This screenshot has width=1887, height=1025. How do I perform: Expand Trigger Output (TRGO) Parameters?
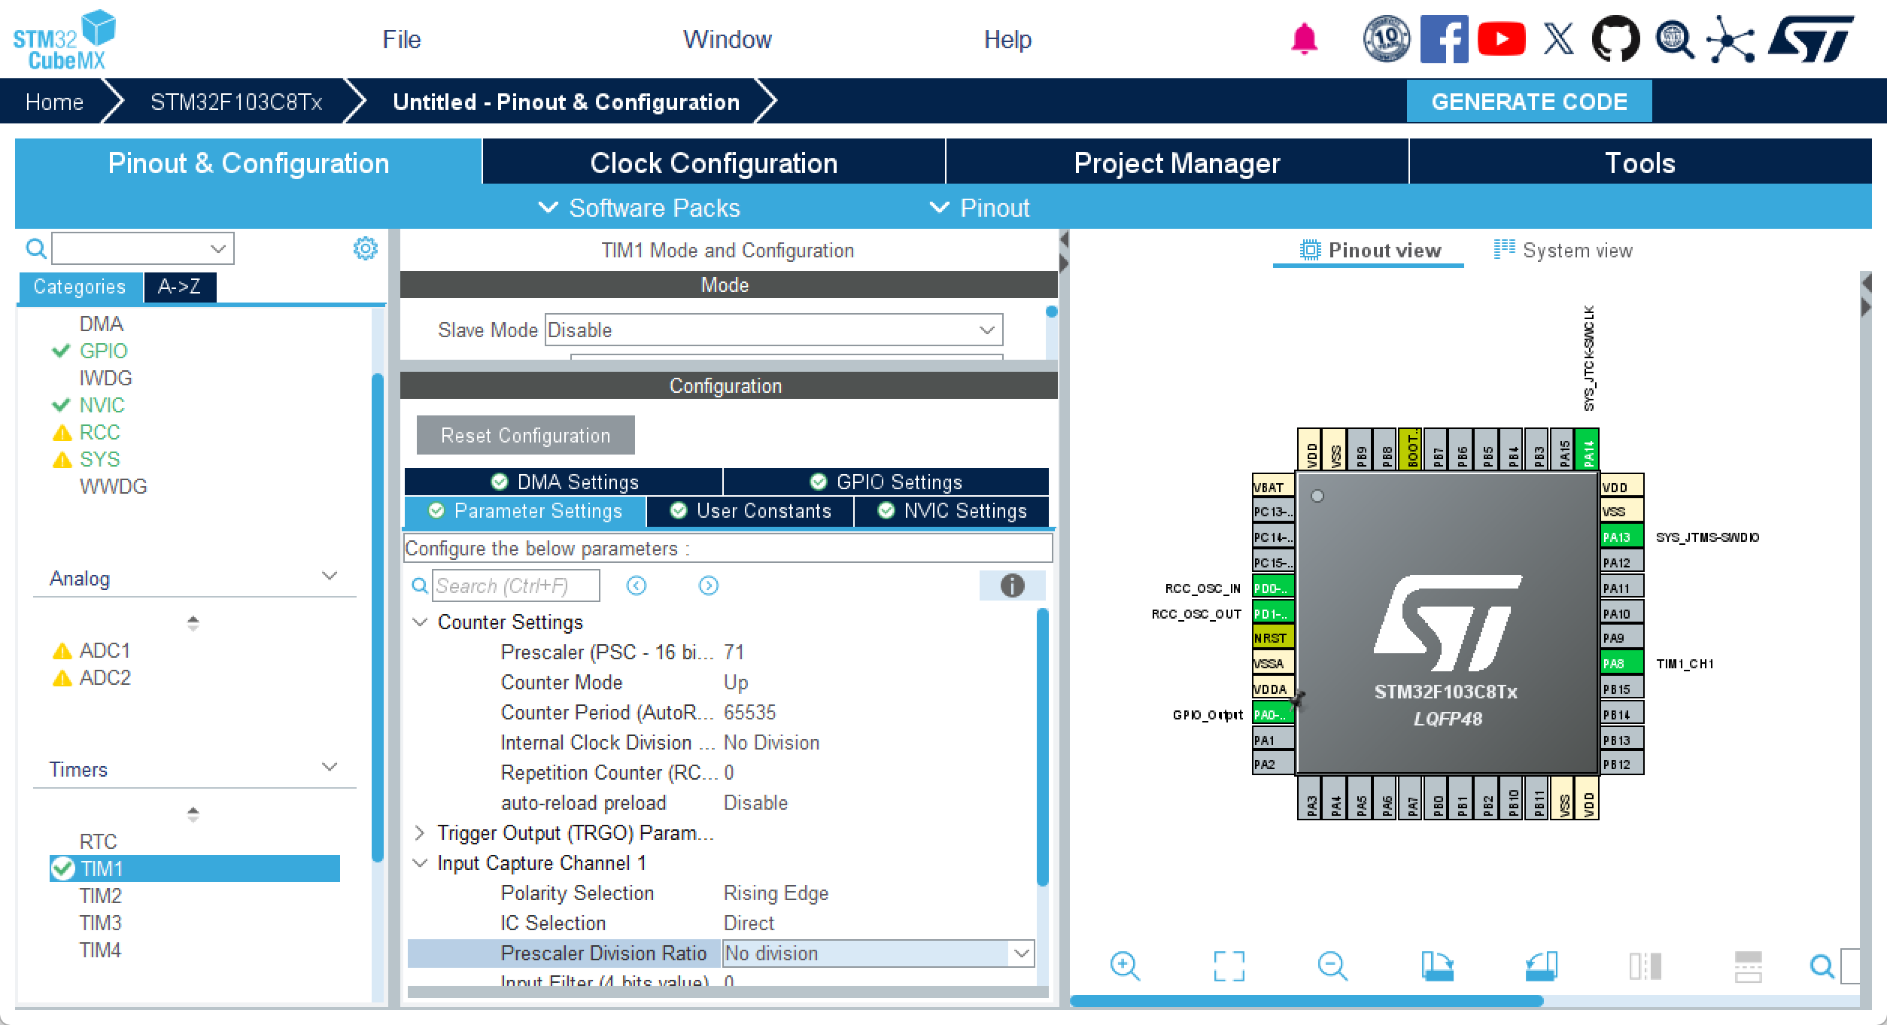[420, 832]
